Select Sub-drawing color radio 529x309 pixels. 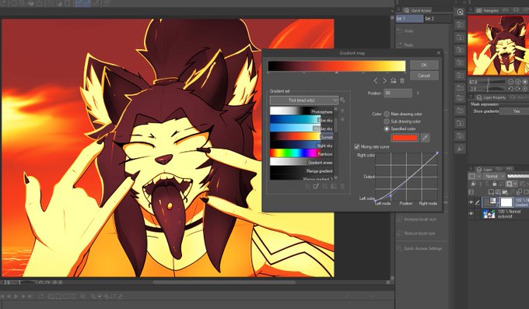pyautogui.click(x=387, y=121)
